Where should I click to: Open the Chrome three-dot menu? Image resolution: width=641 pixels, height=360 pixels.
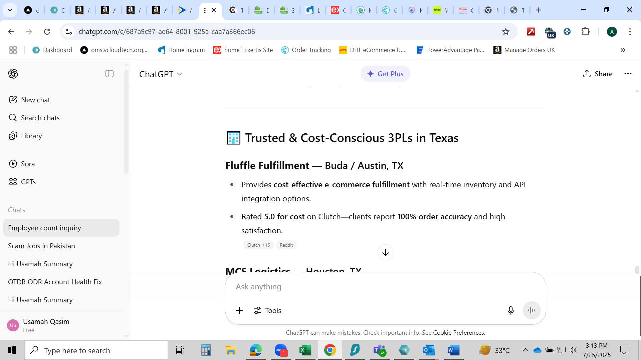pos(630,31)
